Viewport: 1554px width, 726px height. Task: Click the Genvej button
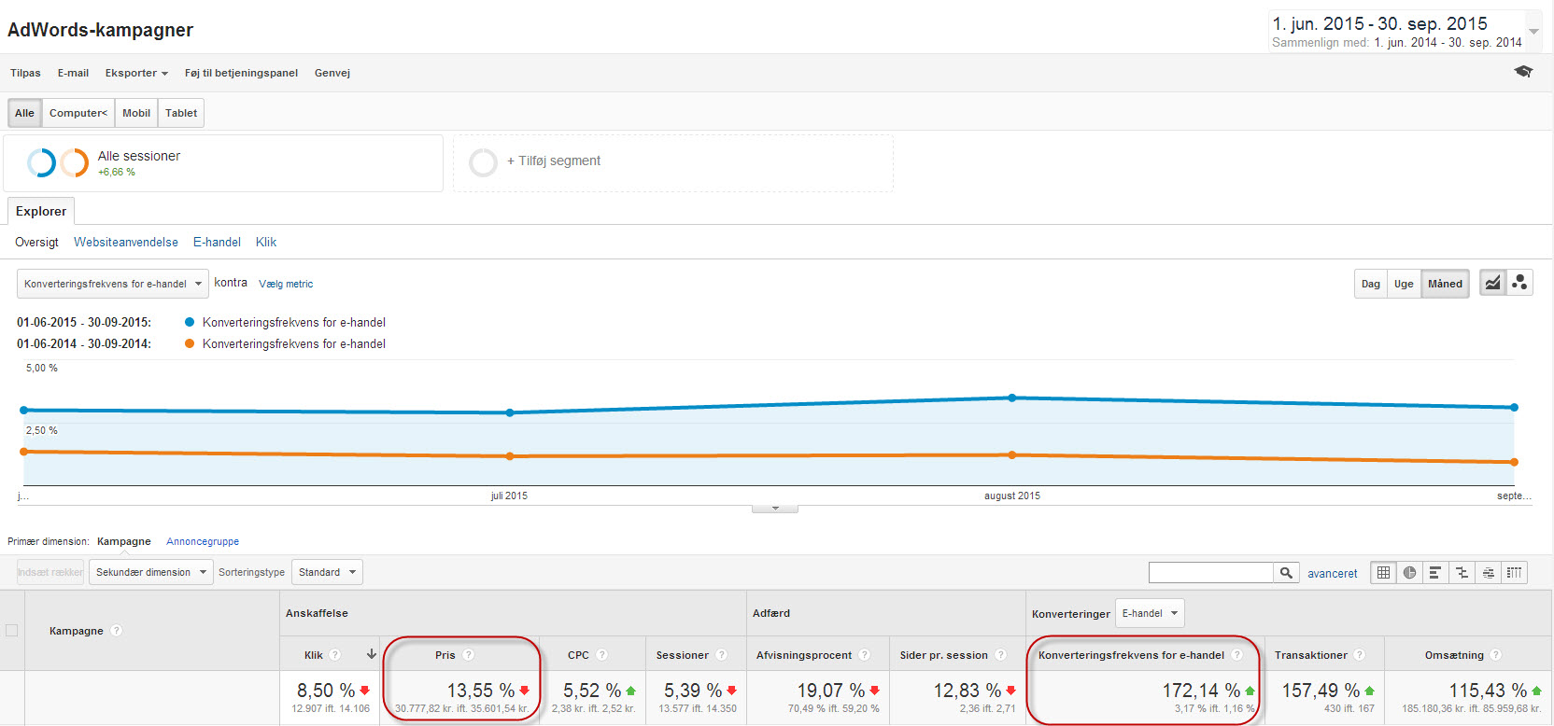click(x=332, y=73)
